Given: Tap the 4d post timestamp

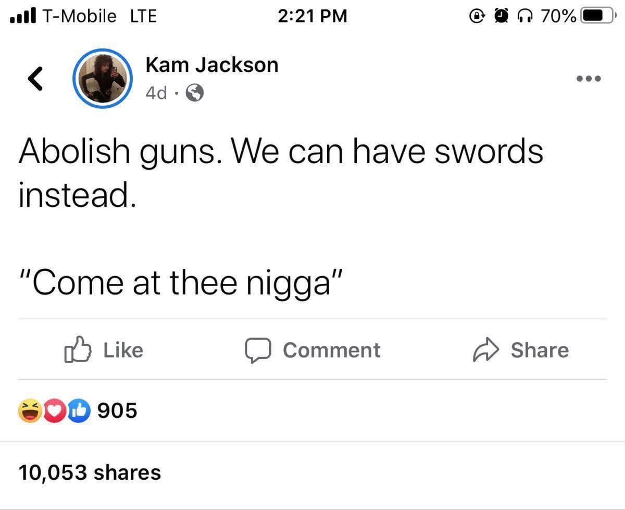Looking at the screenshot, I should [x=156, y=93].
